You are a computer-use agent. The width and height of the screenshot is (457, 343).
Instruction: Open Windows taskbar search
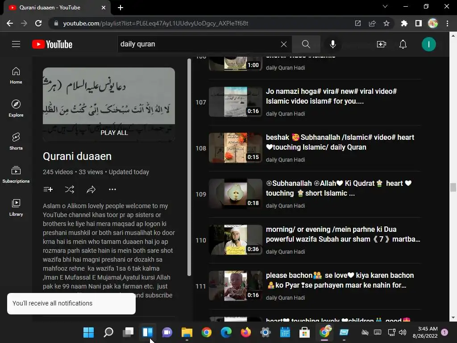tap(108, 332)
